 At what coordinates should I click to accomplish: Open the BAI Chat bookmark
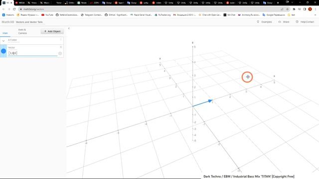click(x=229, y=15)
